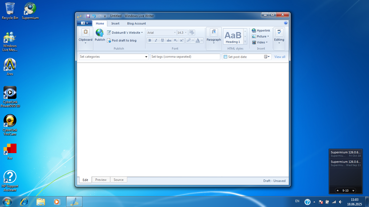Select the CyberLink YouCam desktop shortcut
Image resolution: width=369 pixels, height=207 pixels.
pos(10,125)
